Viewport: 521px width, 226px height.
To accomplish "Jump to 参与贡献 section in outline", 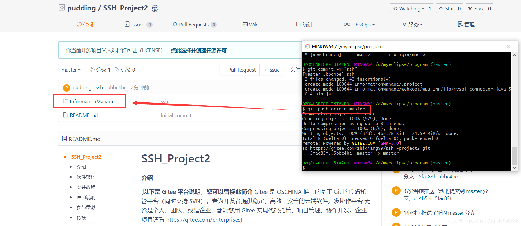I will (x=86, y=207).
